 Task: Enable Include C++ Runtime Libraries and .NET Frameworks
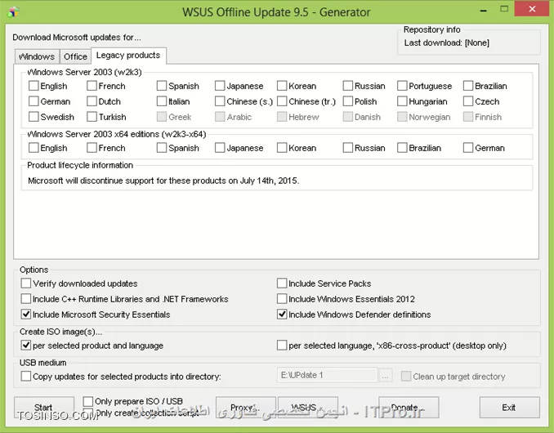pyautogui.click(x=26, y=299)
